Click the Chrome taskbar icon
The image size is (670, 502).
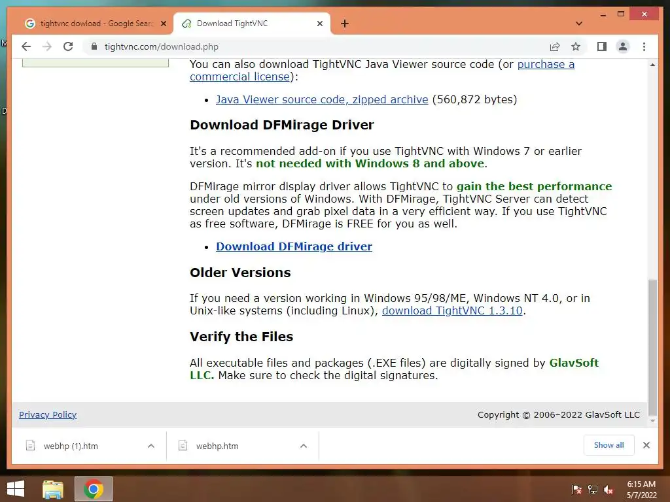pos(94,489)
